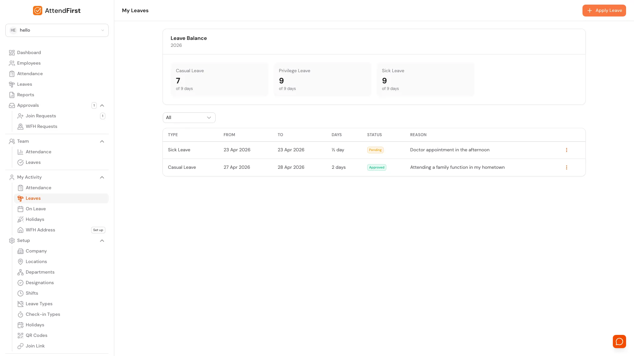Click the My Leaves page title
Image resolution: width=634 pixels, height=356 pixels.
(135, 11)
